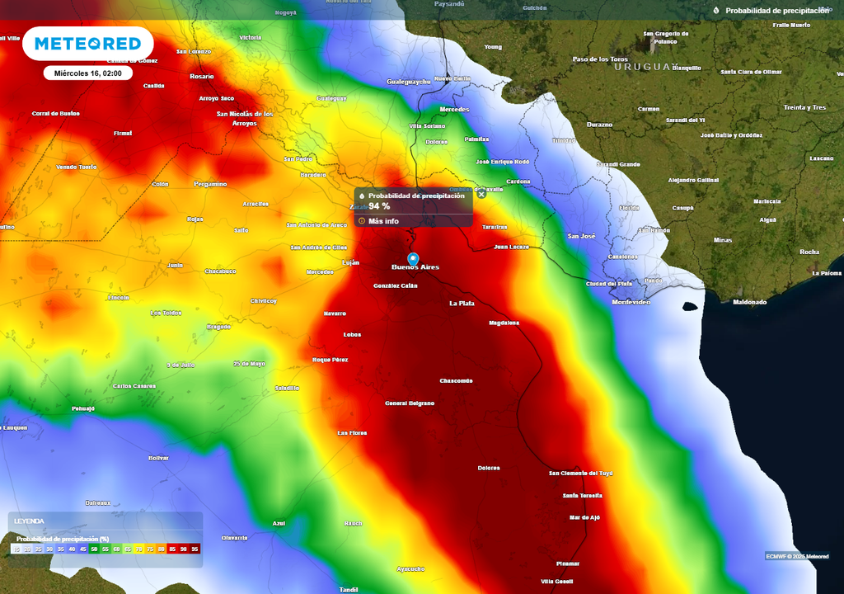Select the Zárate city label

(358, 207)
